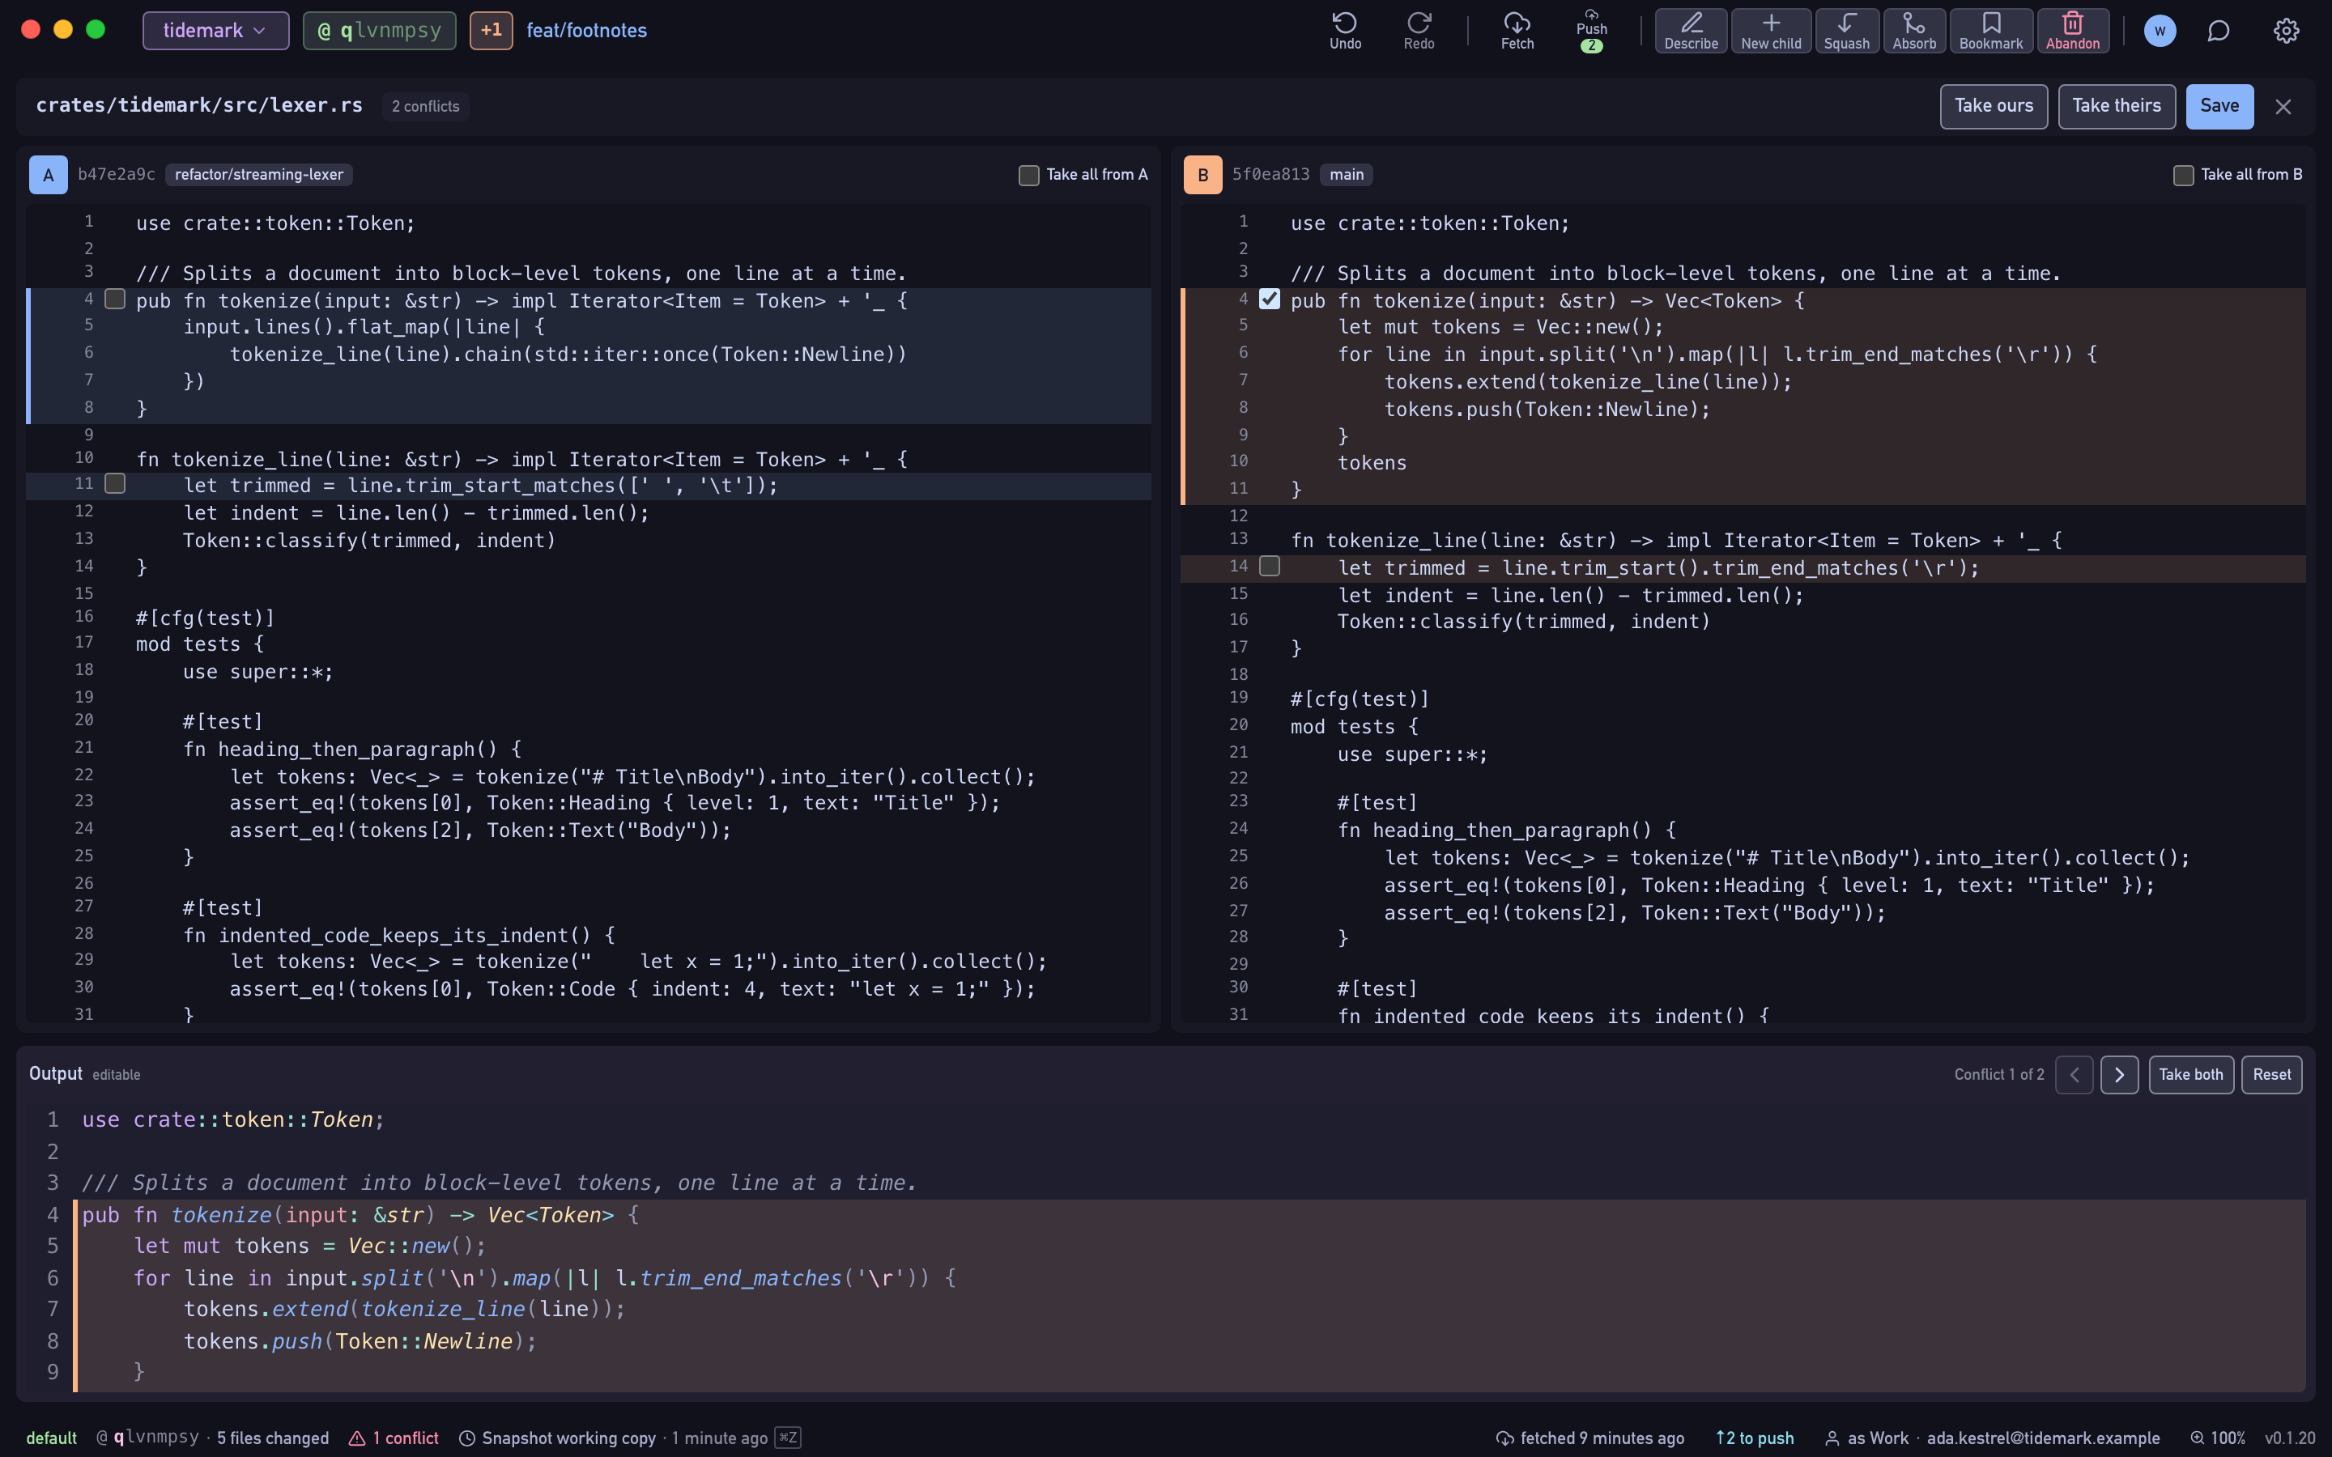
Task: Click side A line 6 tokenize_line chain code
Action: (568, 354)
